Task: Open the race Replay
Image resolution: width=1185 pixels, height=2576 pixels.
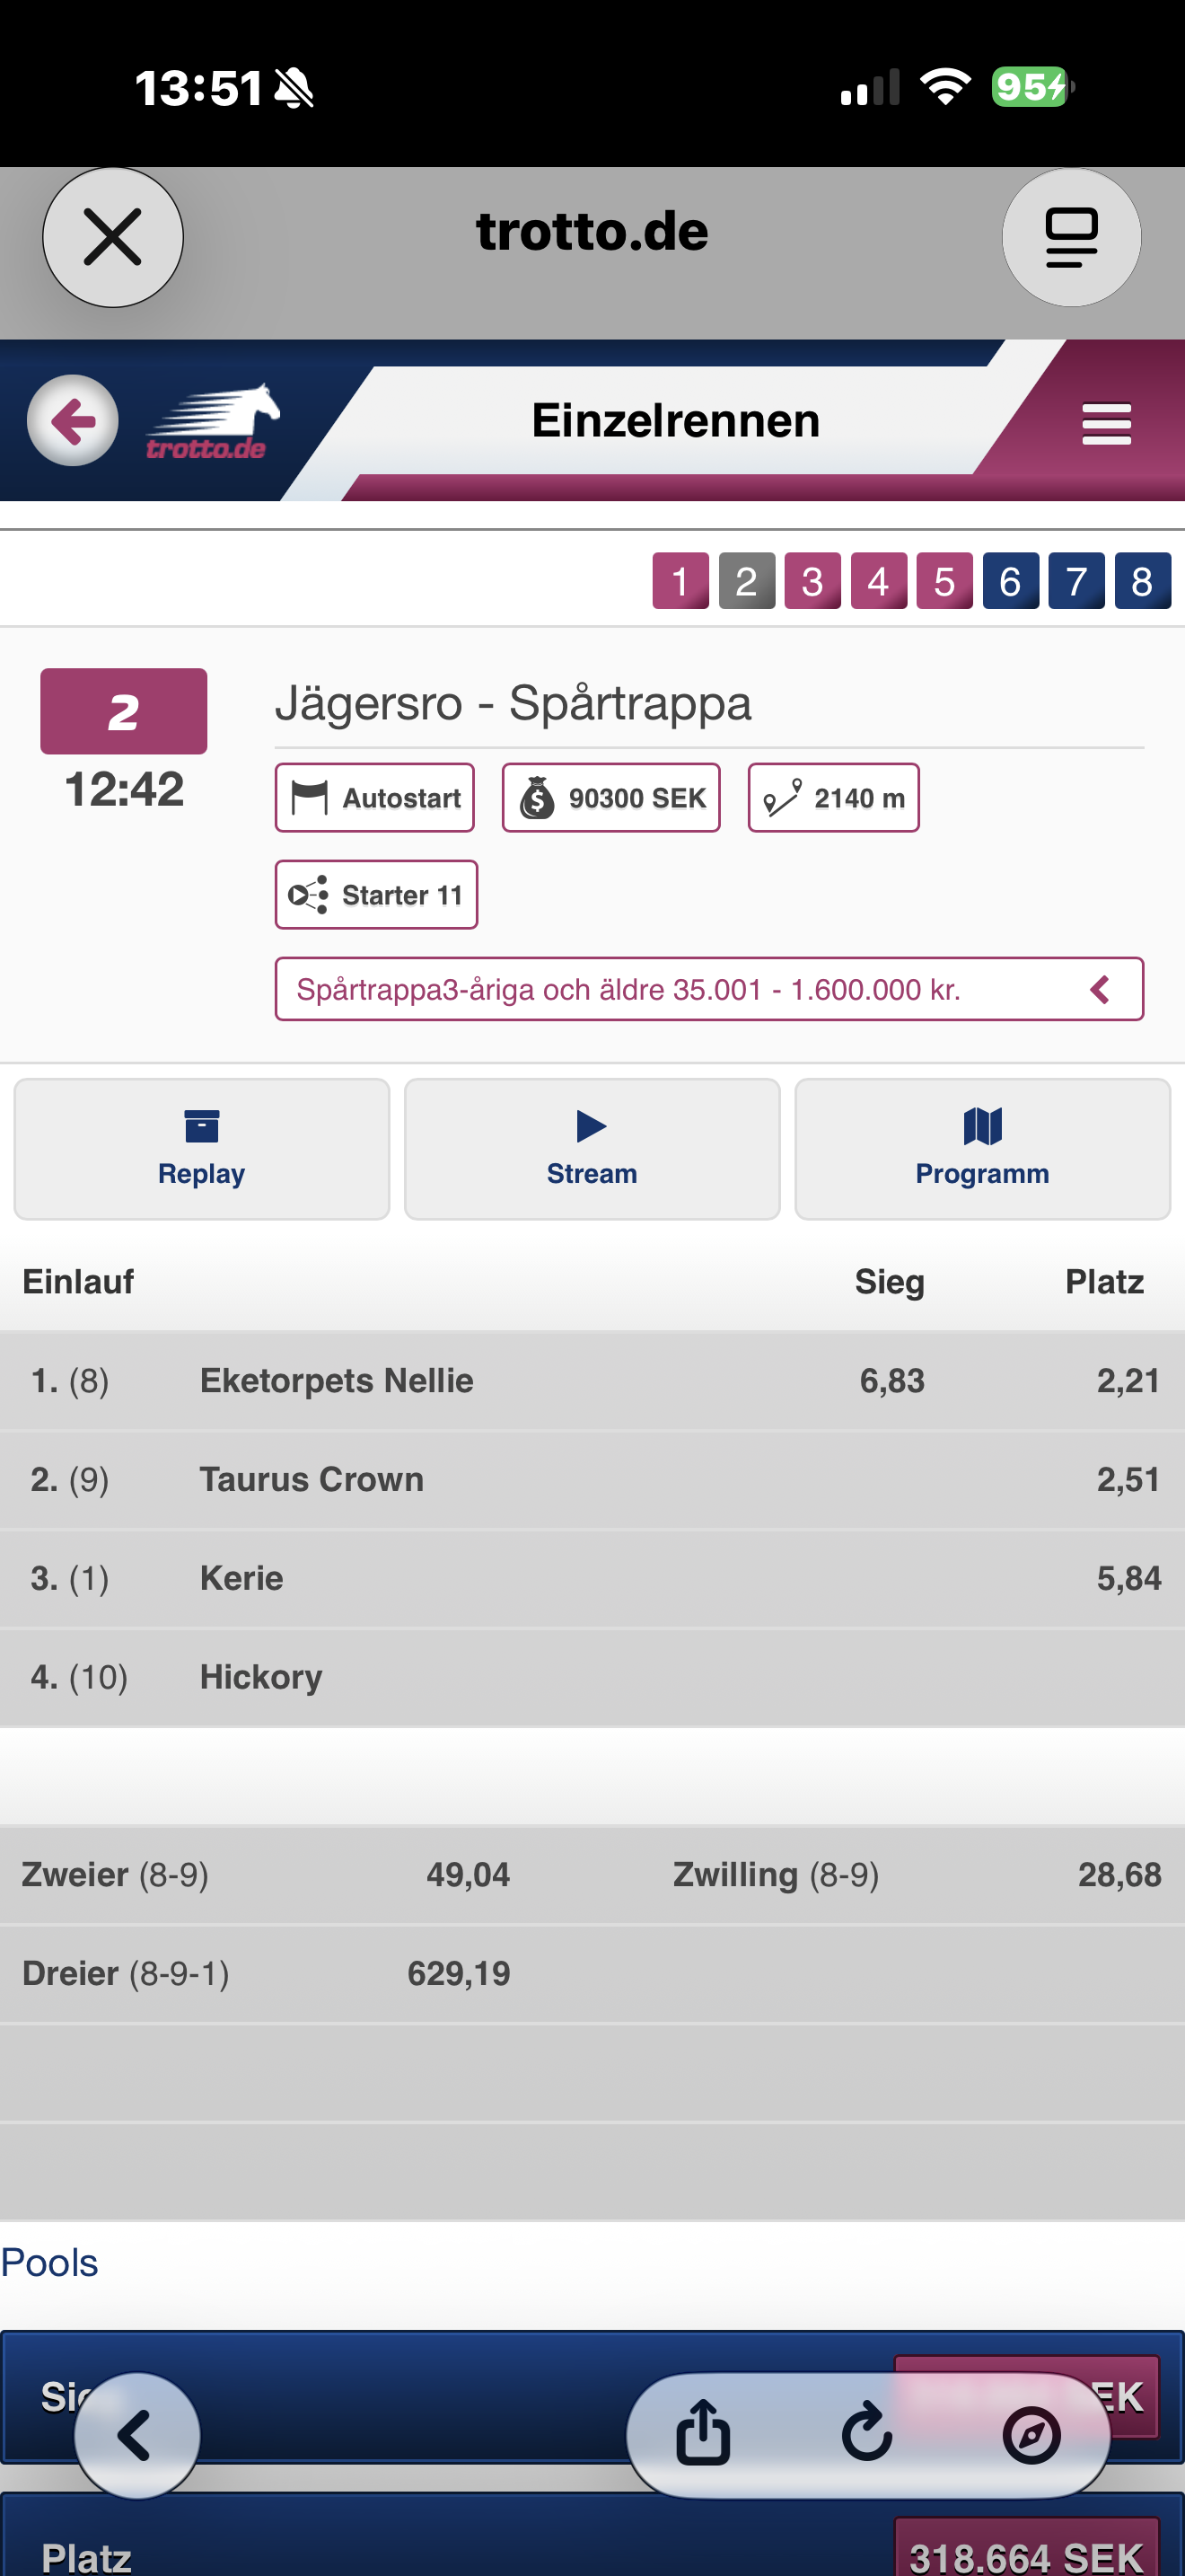Action: click(202, 1148)
